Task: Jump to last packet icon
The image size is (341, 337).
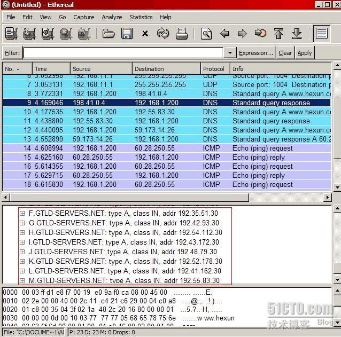Action: coord(297,34)
